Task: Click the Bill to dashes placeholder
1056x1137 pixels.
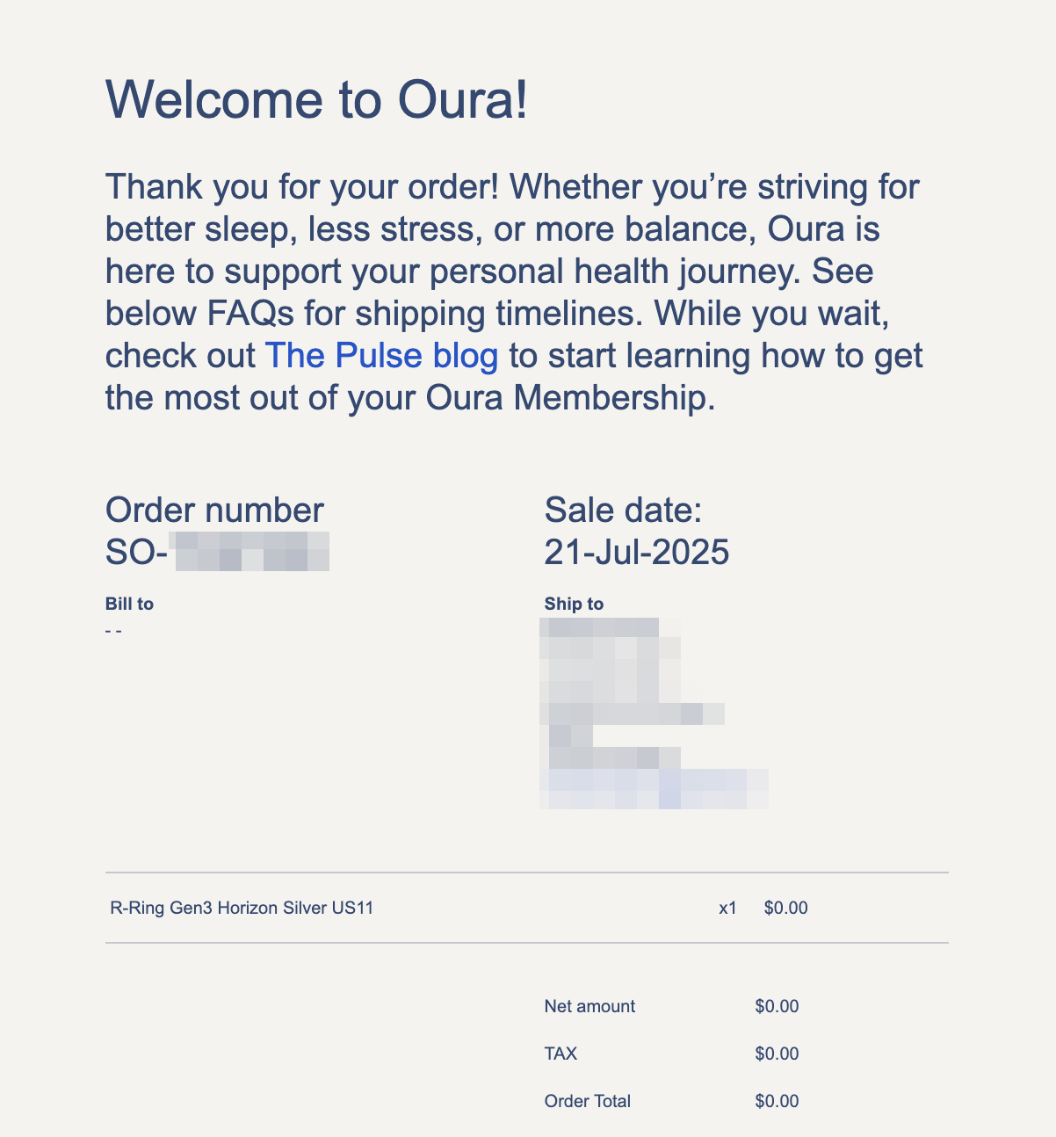Action: pos(113,631)
